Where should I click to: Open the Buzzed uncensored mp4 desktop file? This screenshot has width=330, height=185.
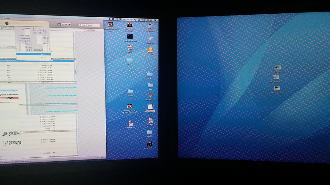pyautogui.click(x=111, y=25)
